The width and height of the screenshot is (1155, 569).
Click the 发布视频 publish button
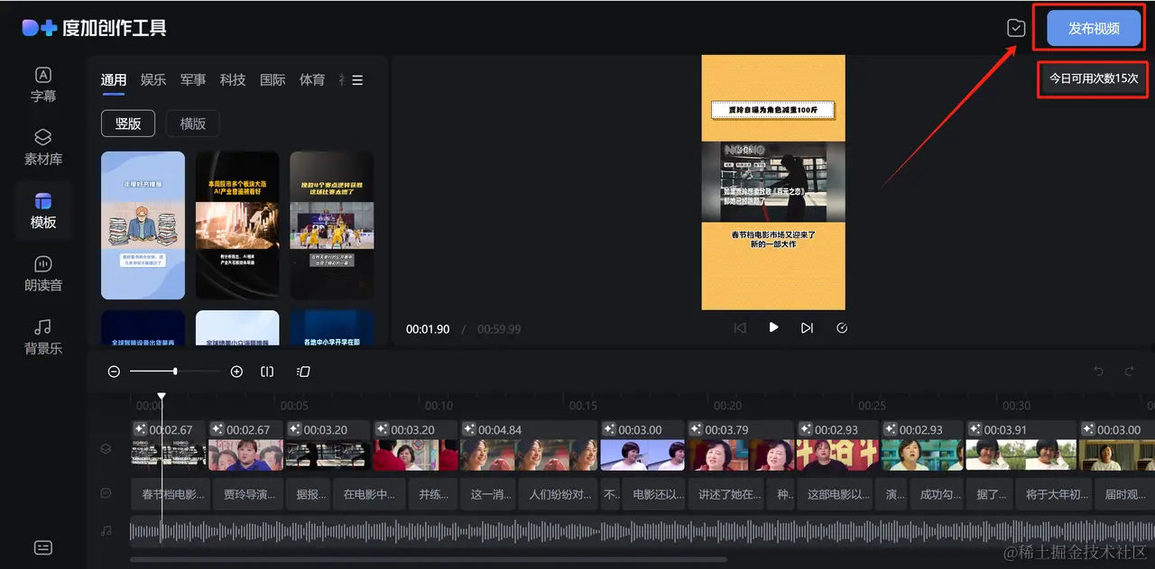tap(1094, 28)
